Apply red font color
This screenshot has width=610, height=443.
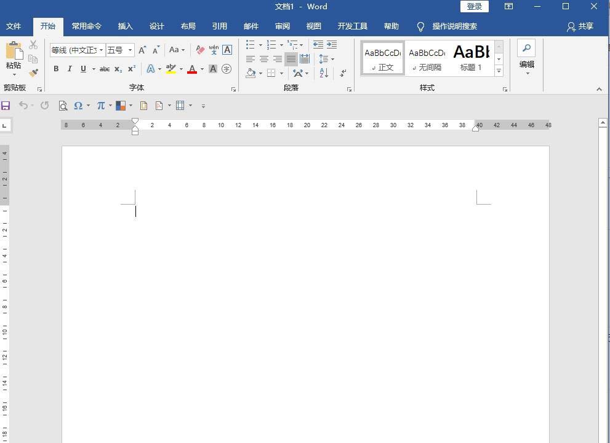pyautogui.click(x=192, y=69)
